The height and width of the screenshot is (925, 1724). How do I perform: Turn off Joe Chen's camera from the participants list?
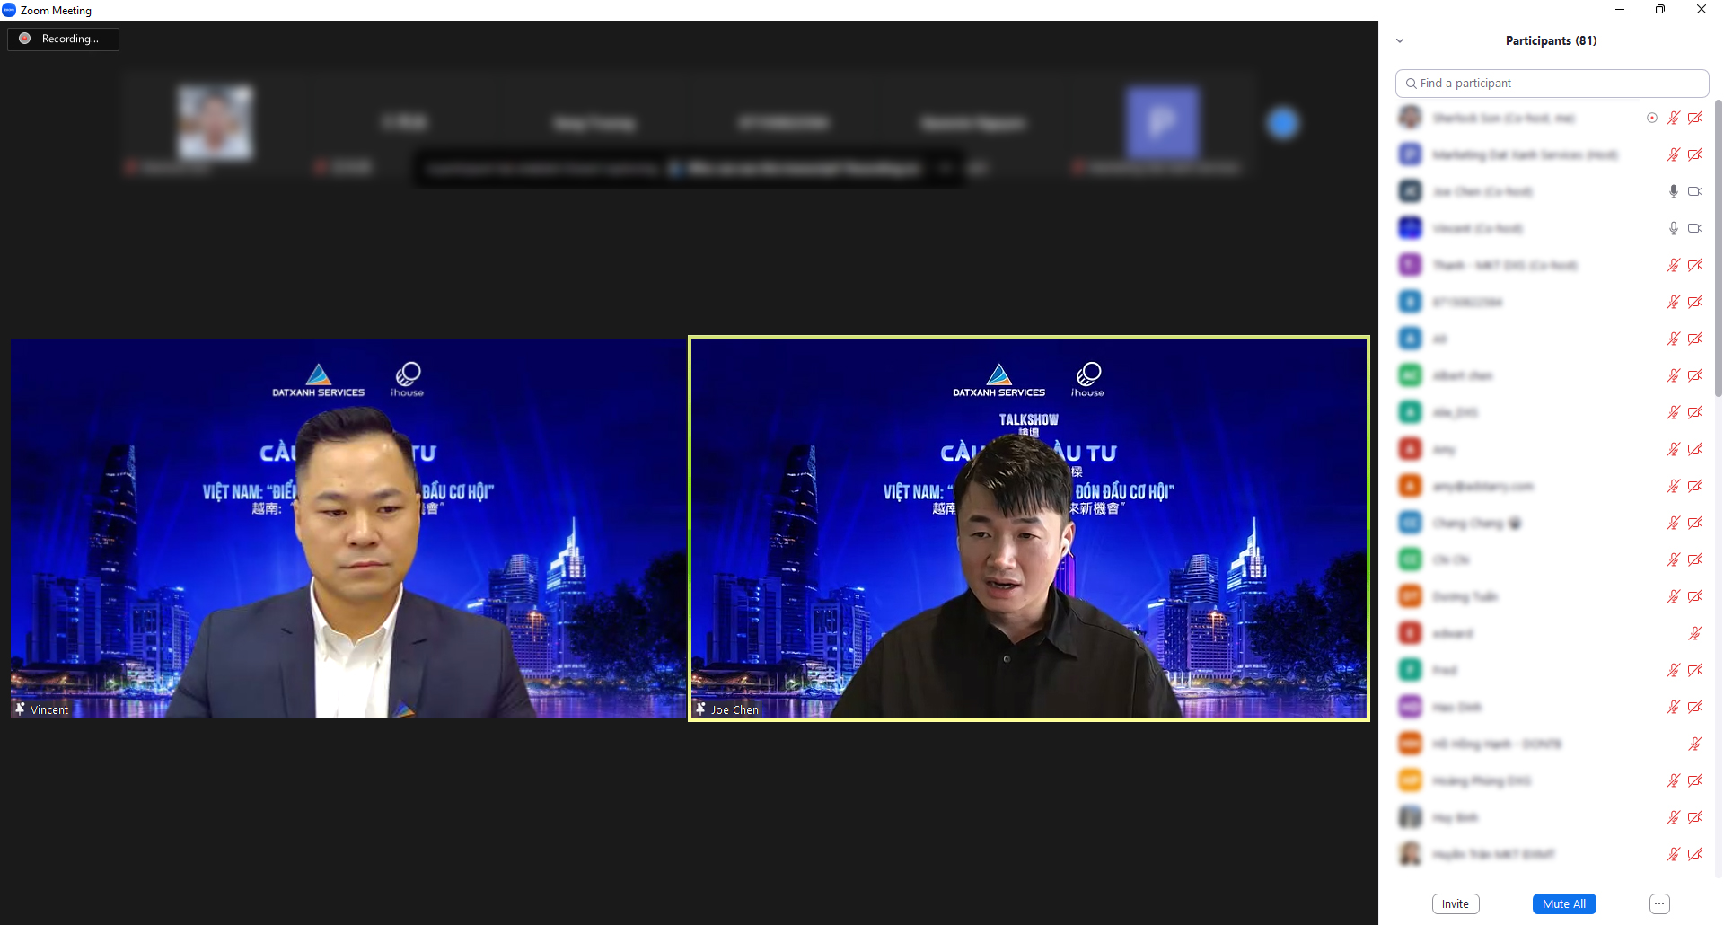[1695, 191]
